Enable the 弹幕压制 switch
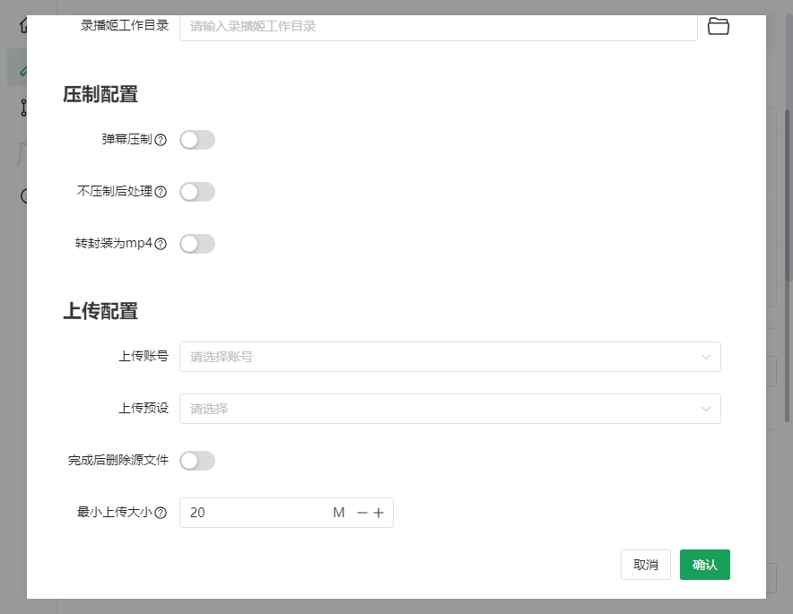The image size is (793, 614). (197, 140)
